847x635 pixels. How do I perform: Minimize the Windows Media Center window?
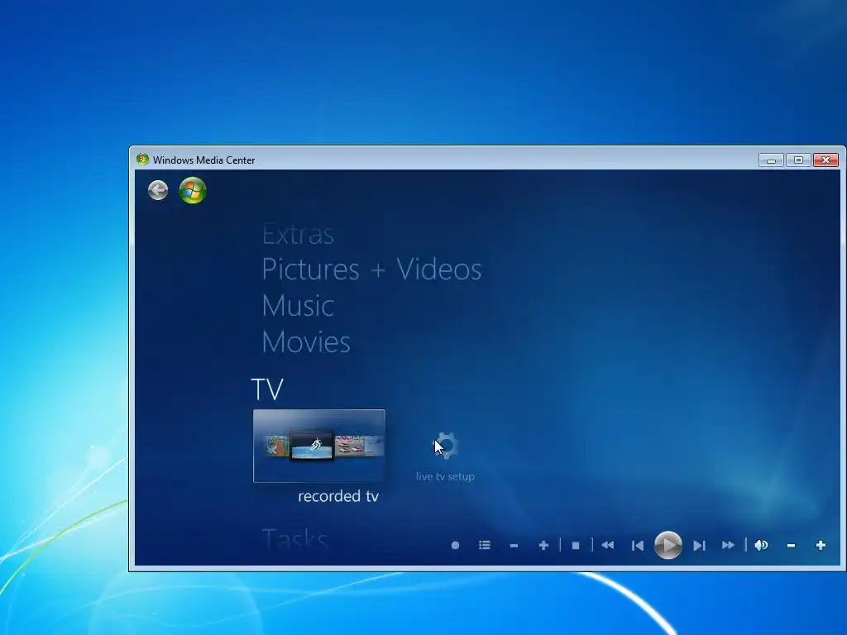[771, 160]
